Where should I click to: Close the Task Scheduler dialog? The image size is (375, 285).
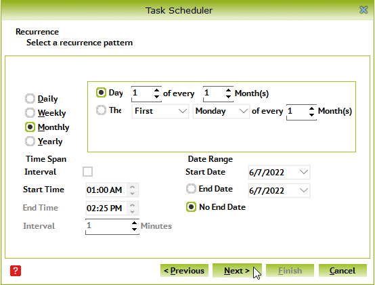363,9
